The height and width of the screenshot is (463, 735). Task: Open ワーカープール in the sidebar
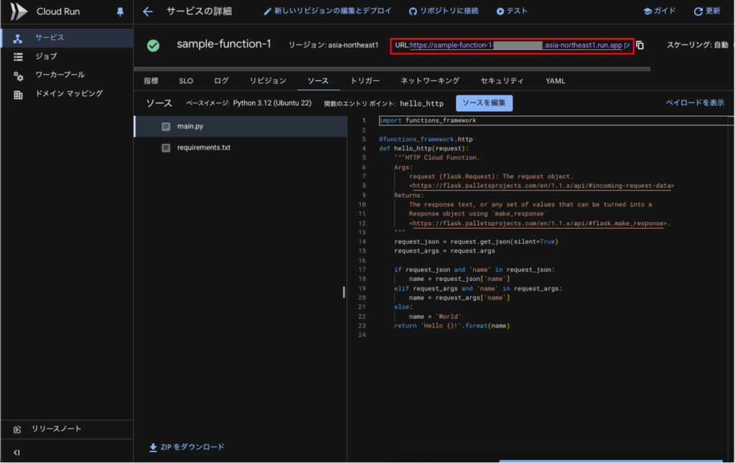[67, 75]
